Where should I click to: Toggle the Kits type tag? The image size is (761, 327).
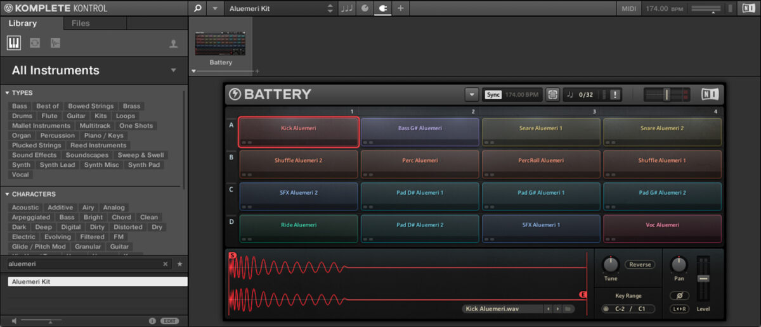point(101,116)
